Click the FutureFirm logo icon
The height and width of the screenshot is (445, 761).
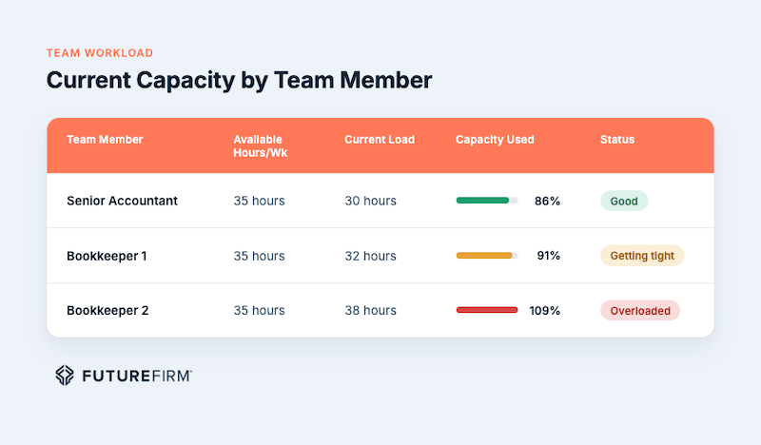click(x=65, y=376)
